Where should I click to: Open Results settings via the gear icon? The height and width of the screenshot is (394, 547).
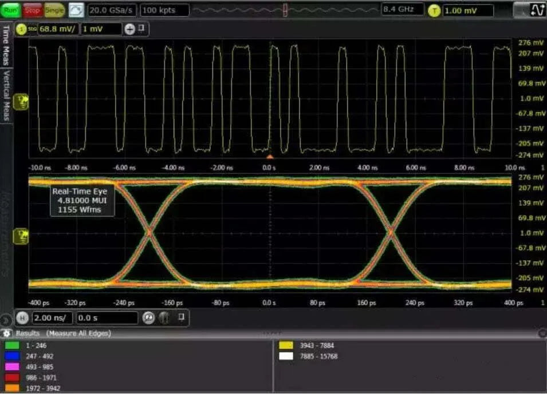(x=7, y=333)
